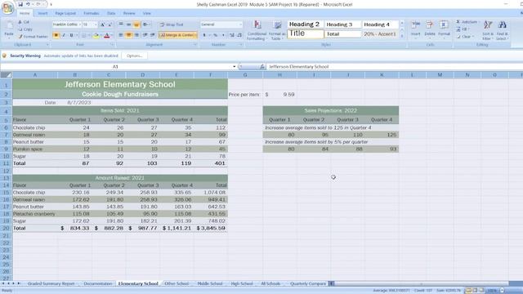
Task: Click the formula bar with Jefferson Elementary School
Action: 394,67
